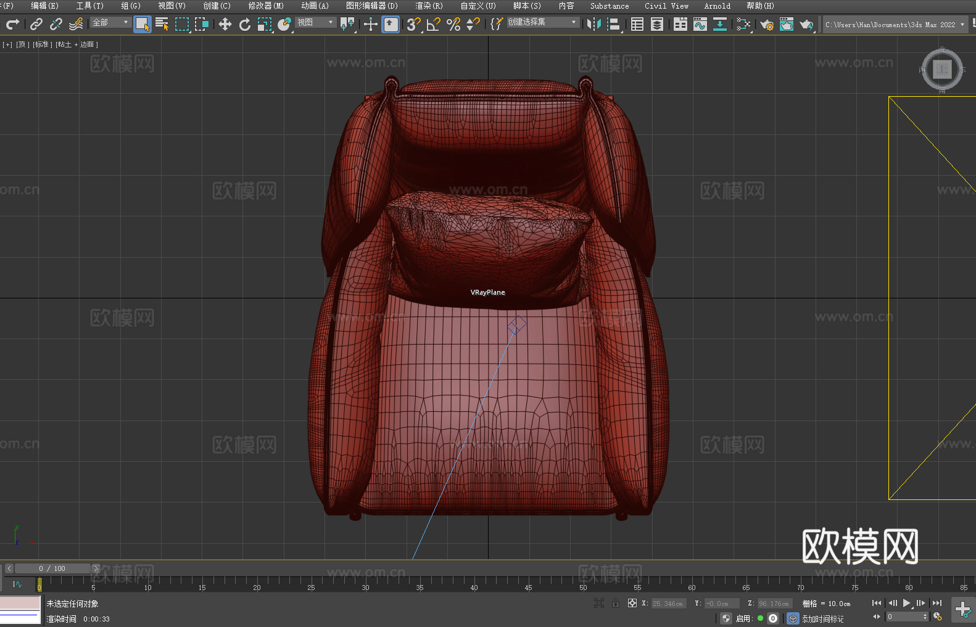Open the reference coordinate 视图 dropdown
This screenshot has width=976, height=627.
tap(315, 22)
